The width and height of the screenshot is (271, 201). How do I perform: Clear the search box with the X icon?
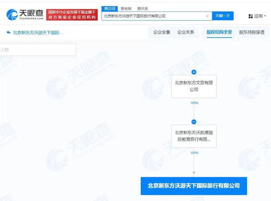[207, 16]
